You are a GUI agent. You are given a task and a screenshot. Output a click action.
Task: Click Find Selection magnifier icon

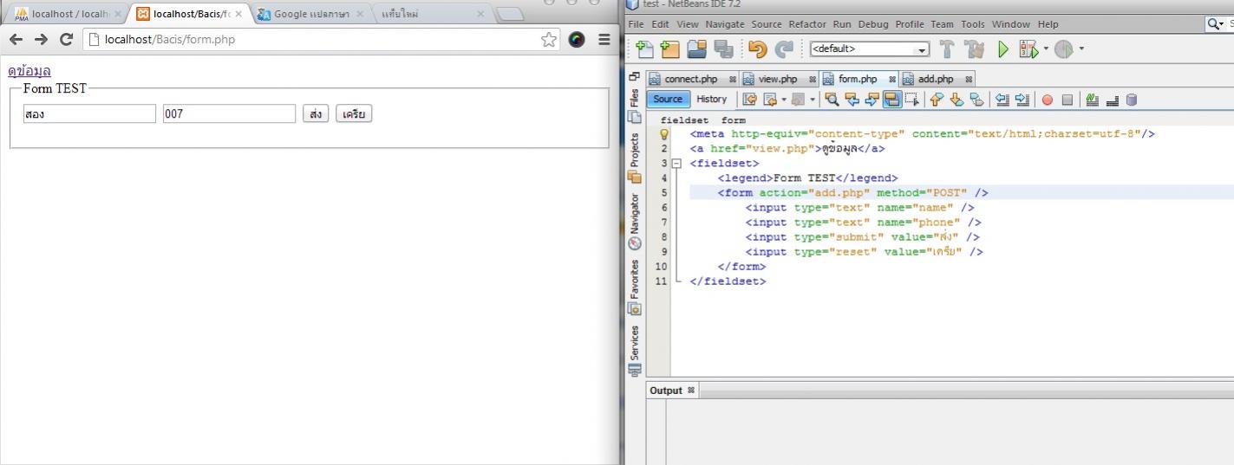click(832, 100)
